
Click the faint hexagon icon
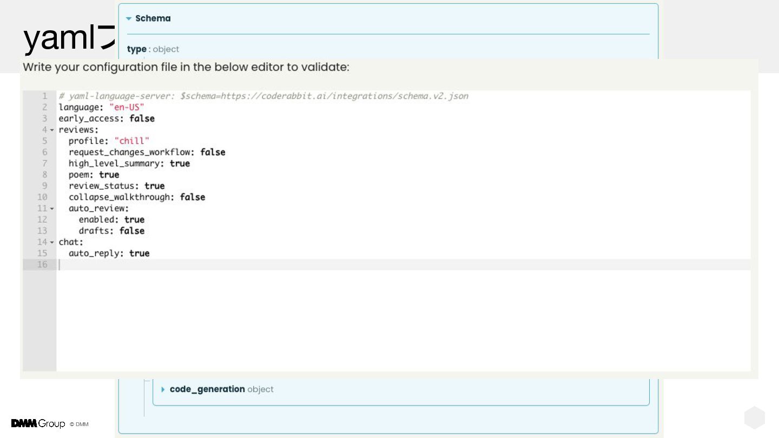tap(754, 418)
